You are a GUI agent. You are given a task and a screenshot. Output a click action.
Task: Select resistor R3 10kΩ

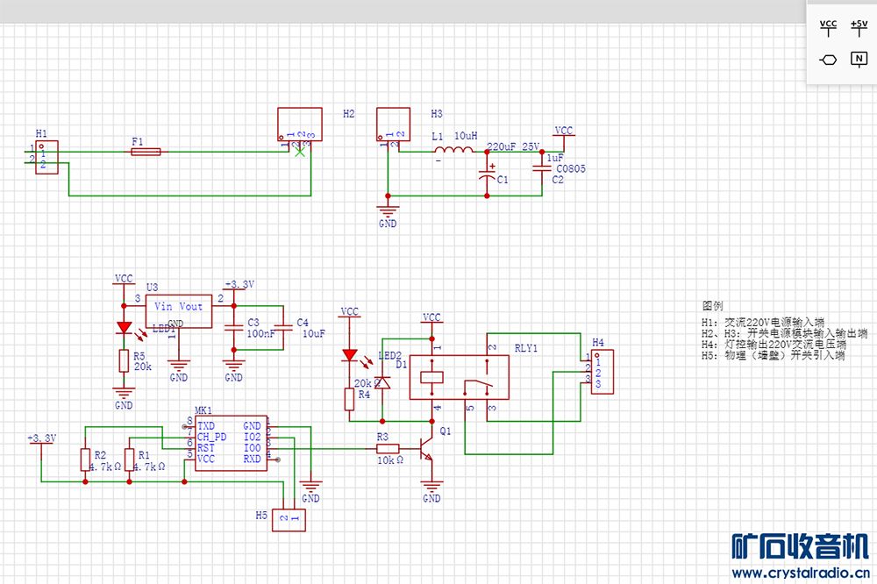pyautogui.click(x=387, y=448)
